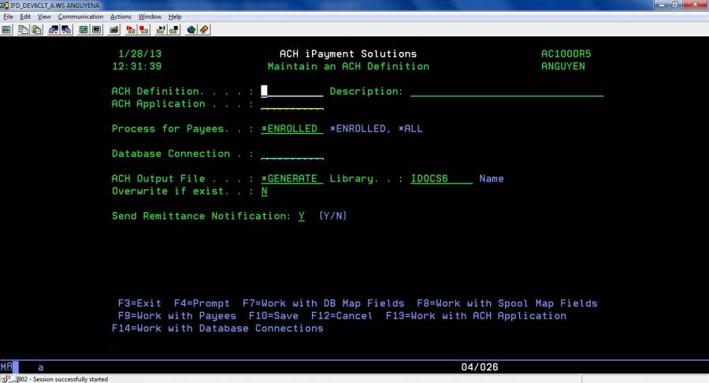Click the F3=Exit function key label
Image resolution: width=709 pixels, height=383 pixels.
click(139, 303)
